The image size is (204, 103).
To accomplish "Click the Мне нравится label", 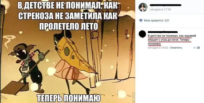I will click(x=154, y=21).
